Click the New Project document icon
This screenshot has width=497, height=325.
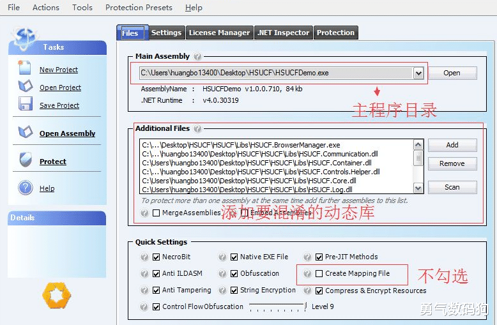24,68
